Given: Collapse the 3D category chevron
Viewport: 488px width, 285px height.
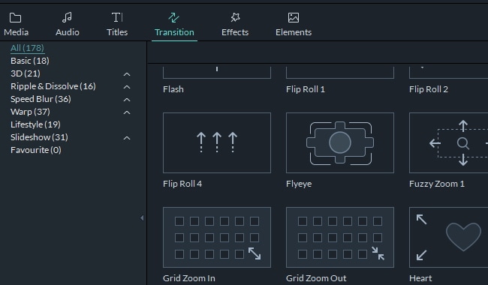Looking at the screenshot, I should (127, 74).
